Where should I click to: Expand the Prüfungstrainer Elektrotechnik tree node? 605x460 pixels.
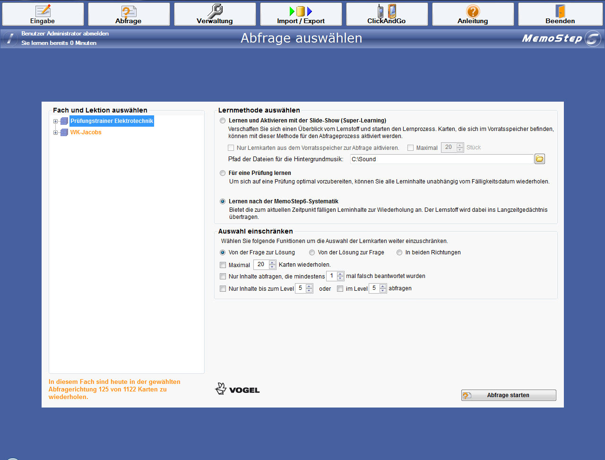56,122
